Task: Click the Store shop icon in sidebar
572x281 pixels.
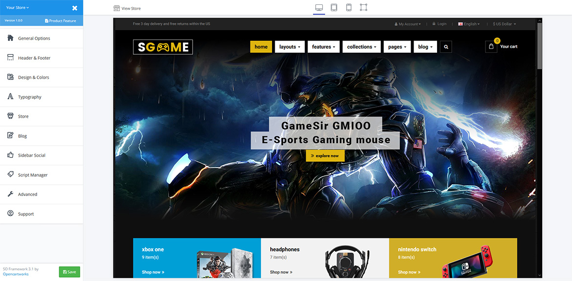Action: pyautogui.click(x=11, y=116)
